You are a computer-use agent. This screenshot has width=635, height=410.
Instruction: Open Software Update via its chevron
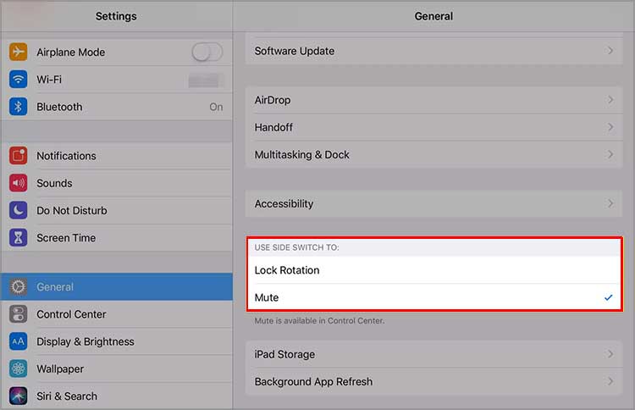[610, 51]
